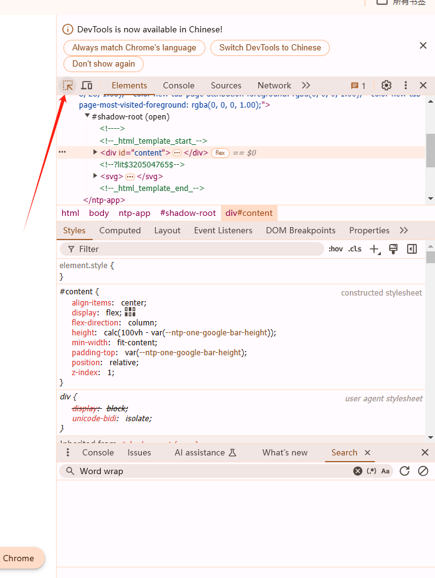The height and width of the screenshot is (578, 435).
Task: Show more main DevTools tabs
Action: point(306,85)
